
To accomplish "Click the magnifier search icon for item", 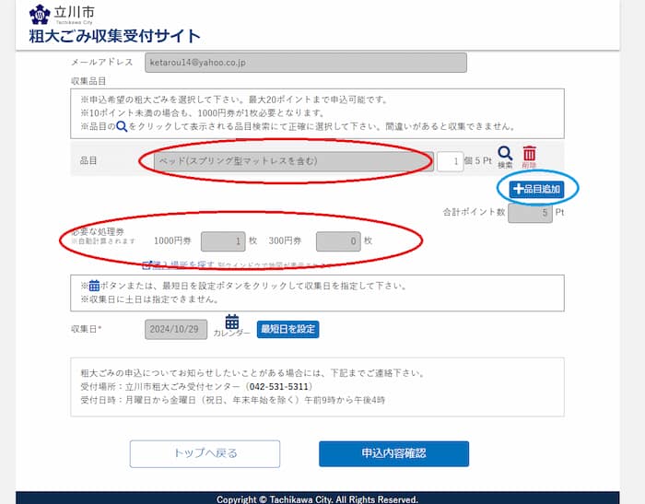I will pyautogui.click(x=505, y=156).
